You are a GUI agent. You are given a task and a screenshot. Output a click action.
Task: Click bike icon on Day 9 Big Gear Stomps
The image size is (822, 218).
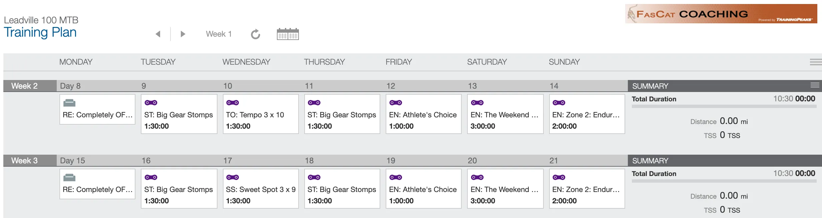coord(151,103)
